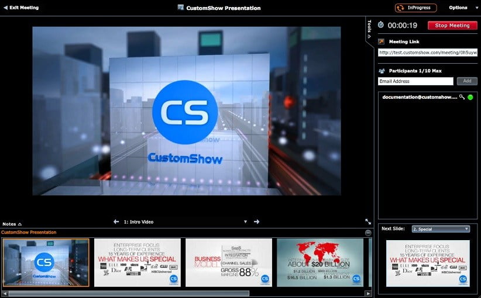Click the InProgress status button
The height and width of the screenshot is (298, 481).
point(415,8)
